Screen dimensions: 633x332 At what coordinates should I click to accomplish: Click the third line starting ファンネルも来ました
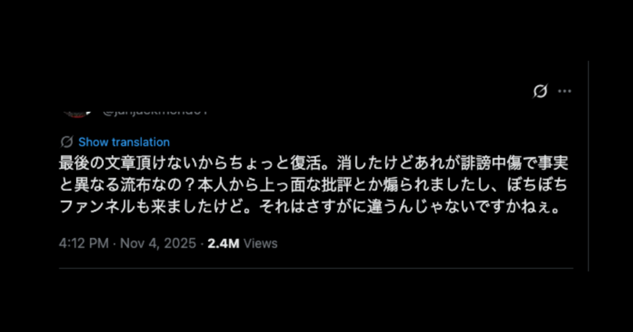point(310,207)
